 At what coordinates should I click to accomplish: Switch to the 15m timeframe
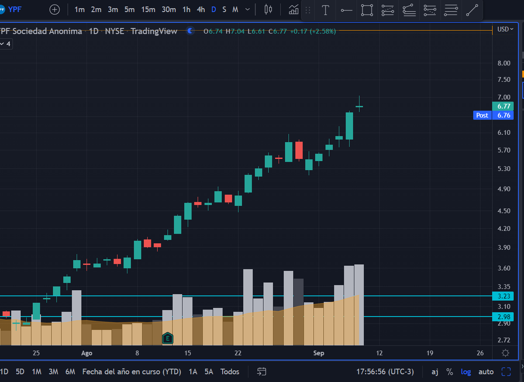pyautogui.click(x=148, y=9)
